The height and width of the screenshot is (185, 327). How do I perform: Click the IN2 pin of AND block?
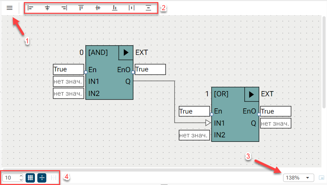click(94, 94)
